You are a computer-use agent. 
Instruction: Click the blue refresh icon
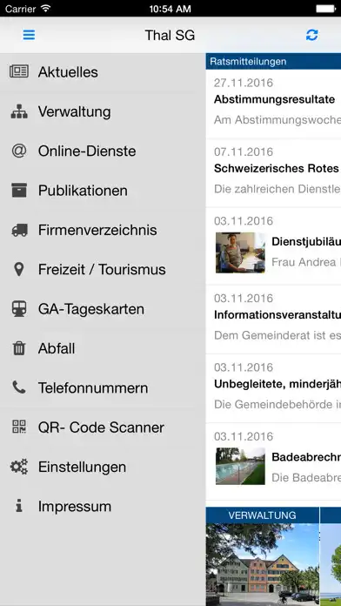(311, 35)
